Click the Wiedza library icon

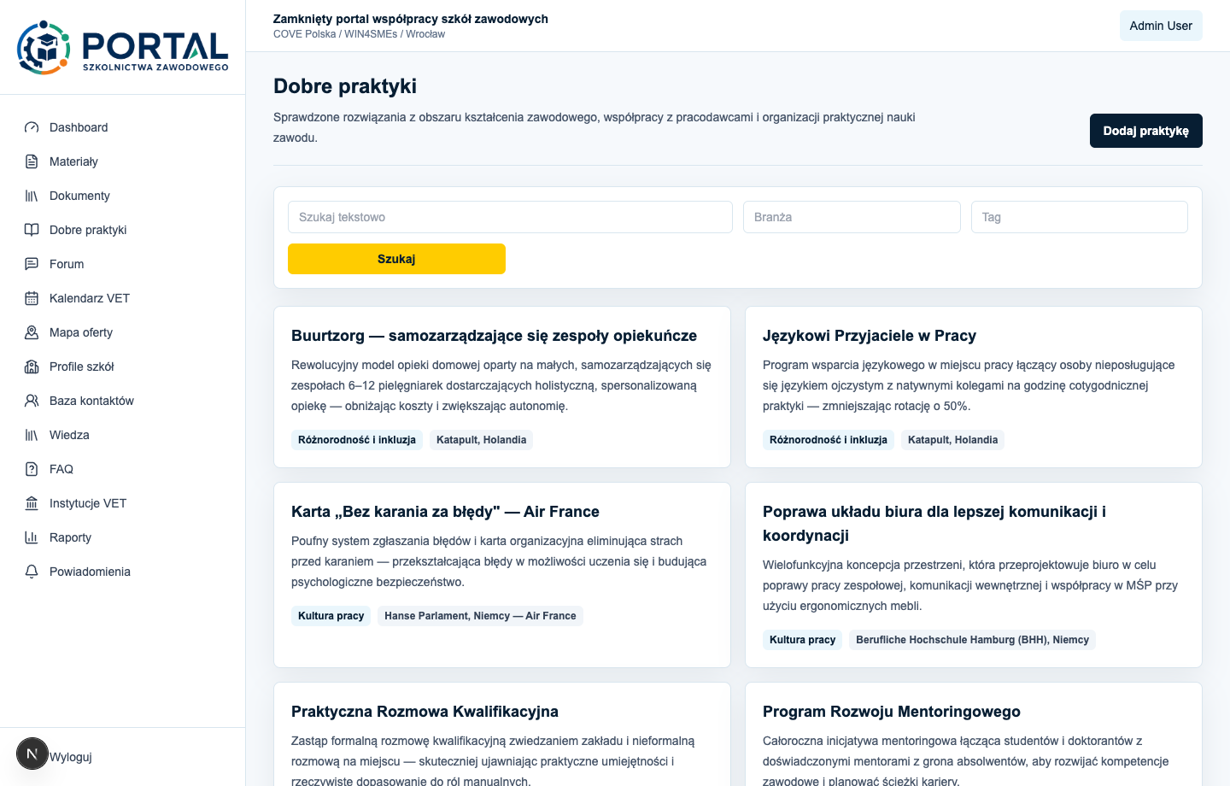pyautogui.click(x=32, y=435)
